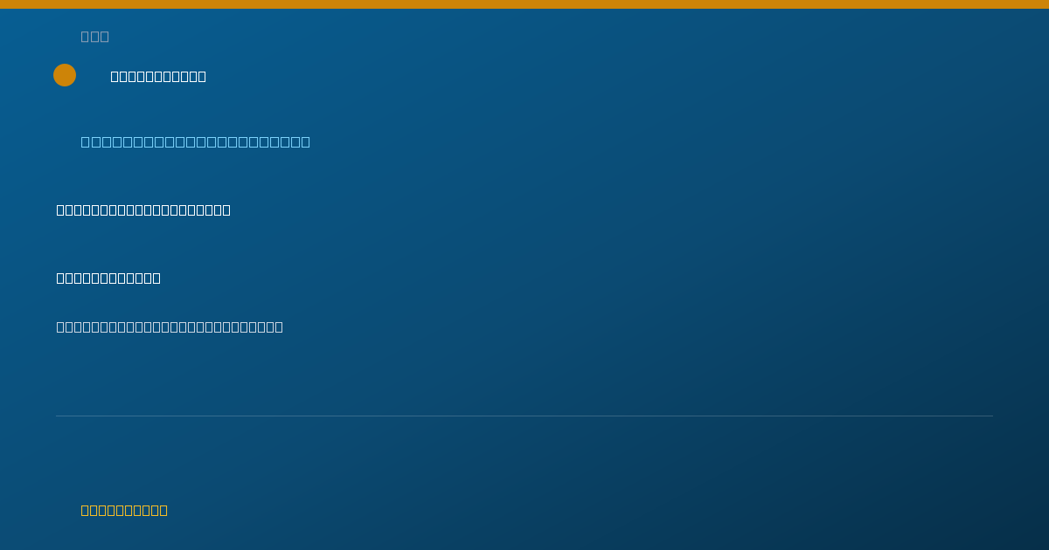Select the short bold white heading line
This screenshot has height=550, width=1049.
pyautogui.click(x=108, y=278)
